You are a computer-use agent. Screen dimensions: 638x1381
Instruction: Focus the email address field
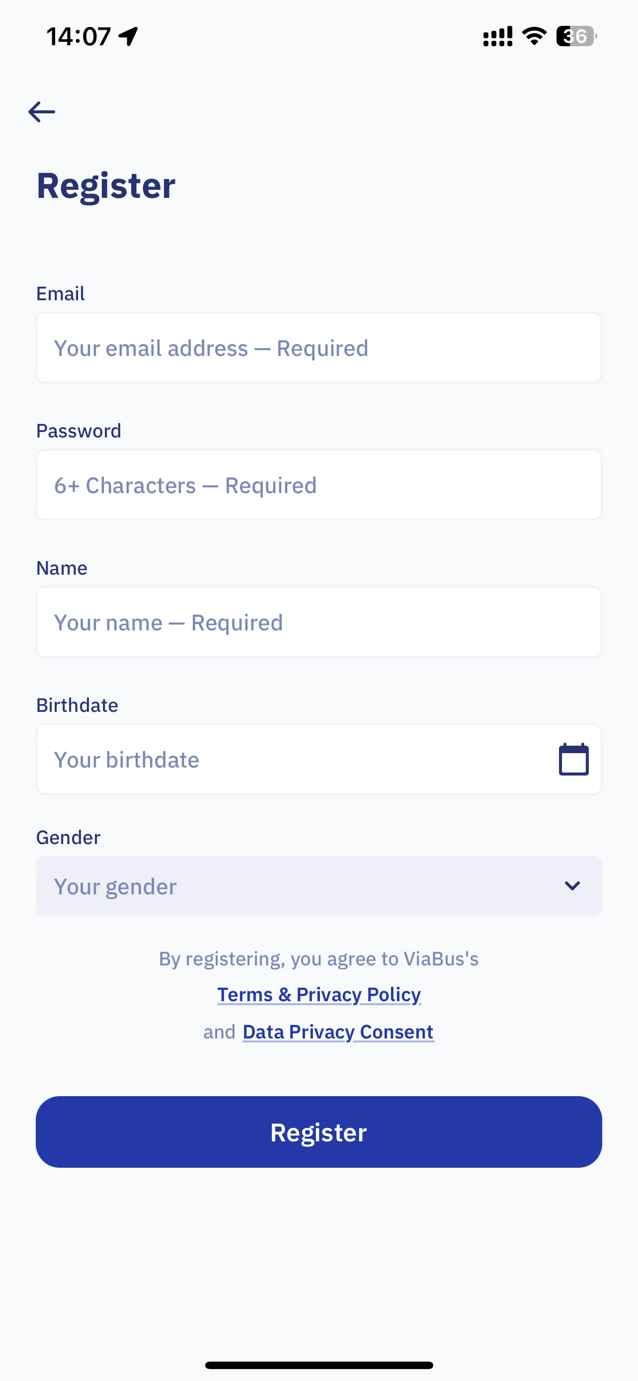(x=319, y=347)
